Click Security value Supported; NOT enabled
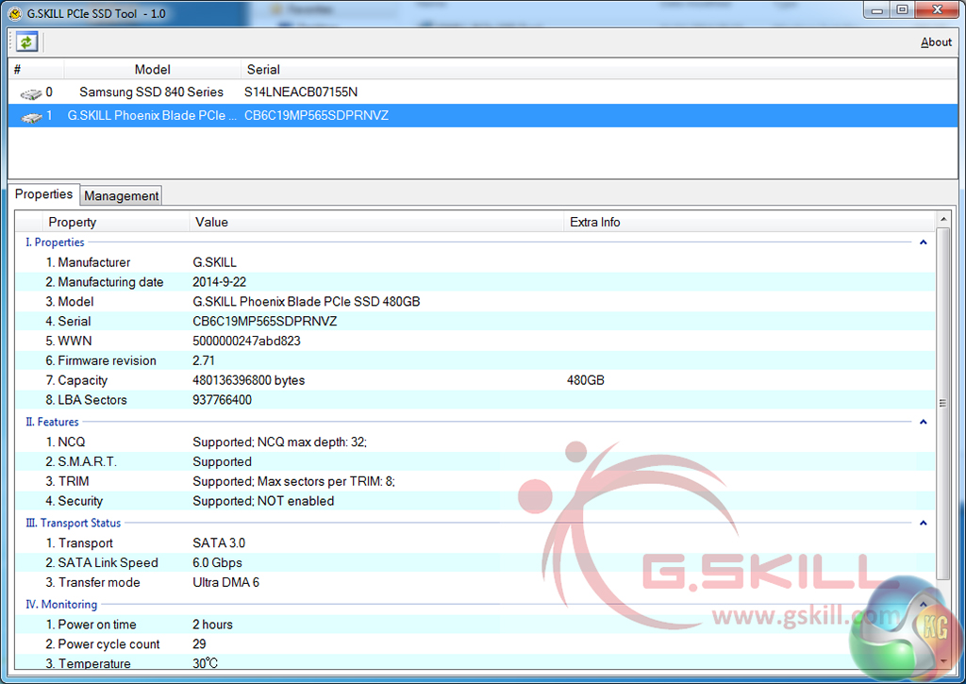Image resolution: width=966 pixels, height=684 pixels. [263, 502]
